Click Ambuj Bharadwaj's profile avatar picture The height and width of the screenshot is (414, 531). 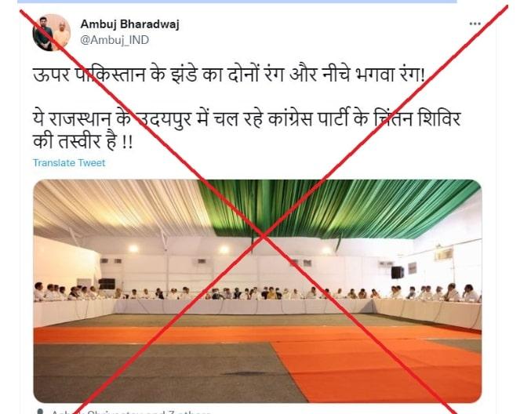(52, 33)
